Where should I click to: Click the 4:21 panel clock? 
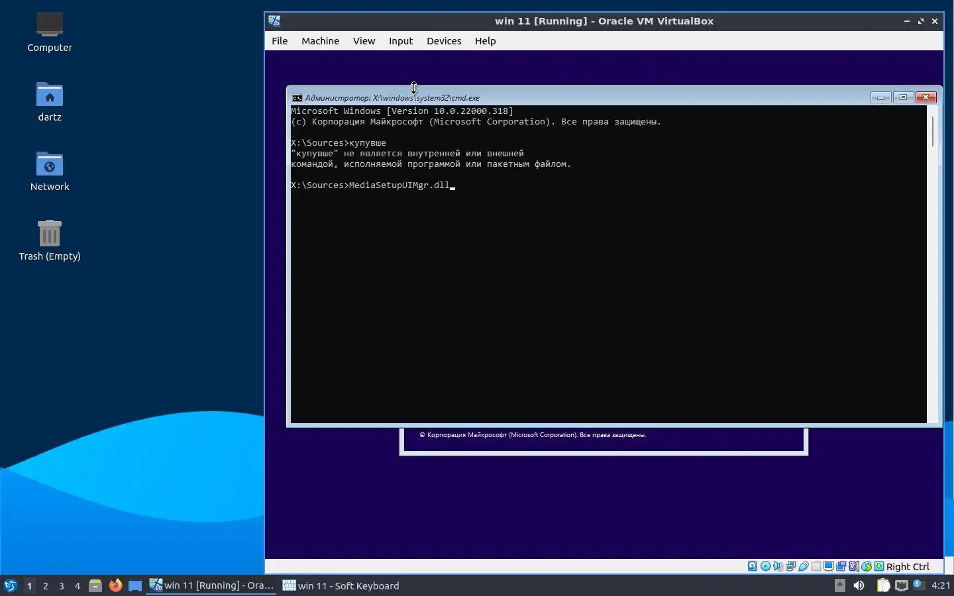pyautogui.click(x=941, y=585)
